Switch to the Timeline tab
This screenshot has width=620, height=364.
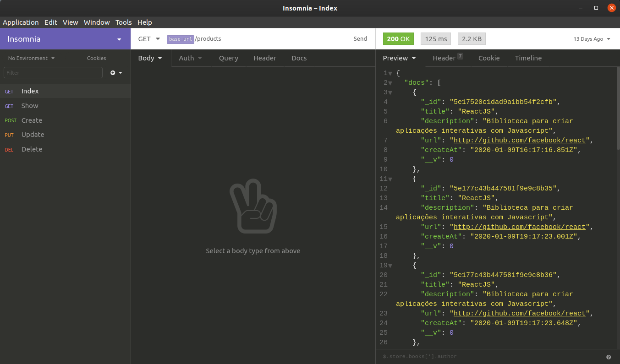tap(528, 58)
